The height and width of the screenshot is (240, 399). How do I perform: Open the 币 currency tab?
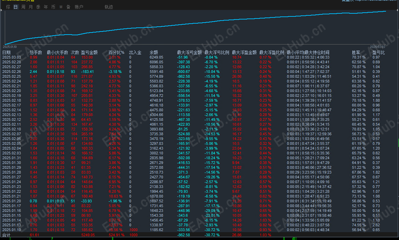(x=53, y=7)
